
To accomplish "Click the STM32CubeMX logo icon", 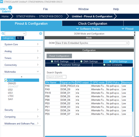I will point(6,9).
